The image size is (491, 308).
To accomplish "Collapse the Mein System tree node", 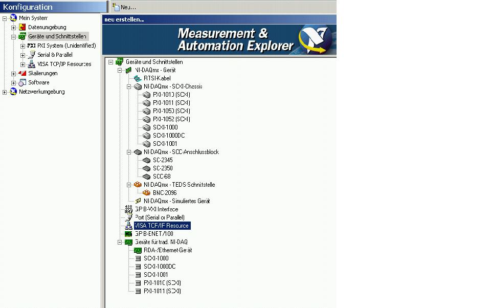I will point(5,18).
